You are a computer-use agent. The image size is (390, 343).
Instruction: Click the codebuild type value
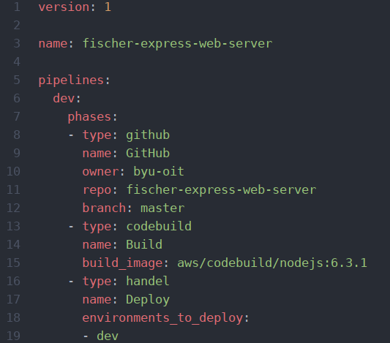[159, 227]
